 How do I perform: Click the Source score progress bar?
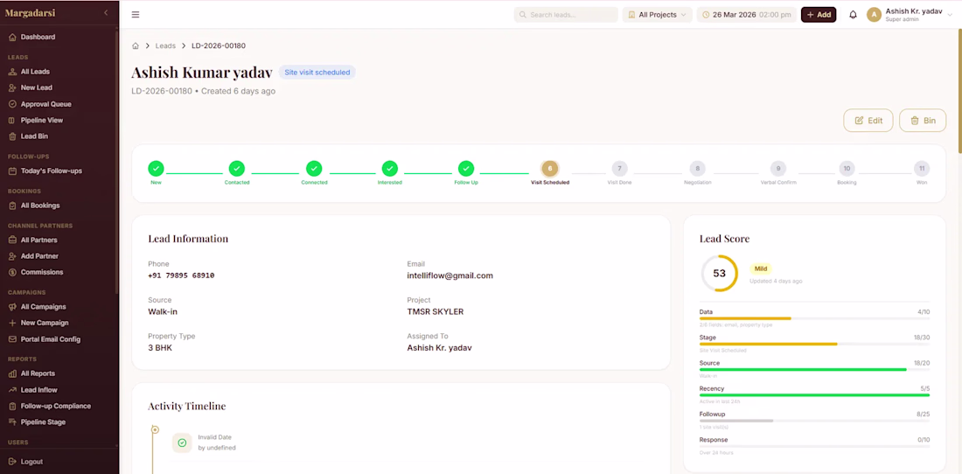(815, 369)
